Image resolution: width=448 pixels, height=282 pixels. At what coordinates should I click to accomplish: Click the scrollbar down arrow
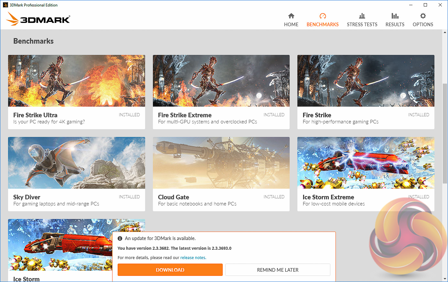[445, 279]
